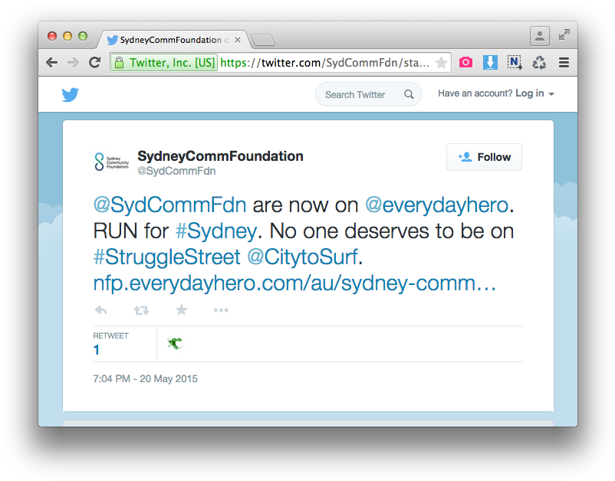
Task: Click the Follow button
Action: 484,157
